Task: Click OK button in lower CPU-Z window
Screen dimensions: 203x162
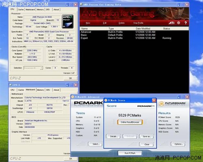Action: 71,158
